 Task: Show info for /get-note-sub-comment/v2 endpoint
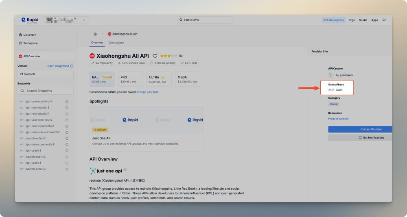point(67,132)
